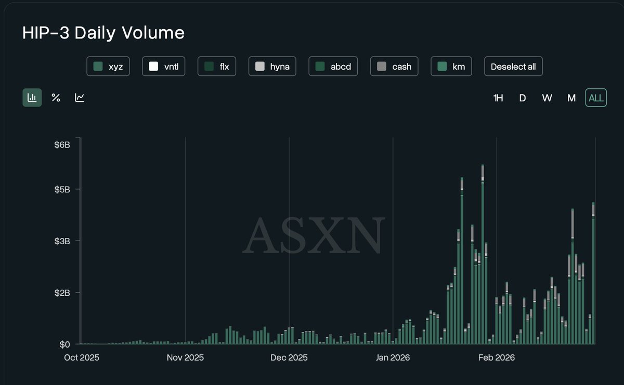Toggle the hyna series legend
This screenshot has height=385, width=624.
pos(272,67)
